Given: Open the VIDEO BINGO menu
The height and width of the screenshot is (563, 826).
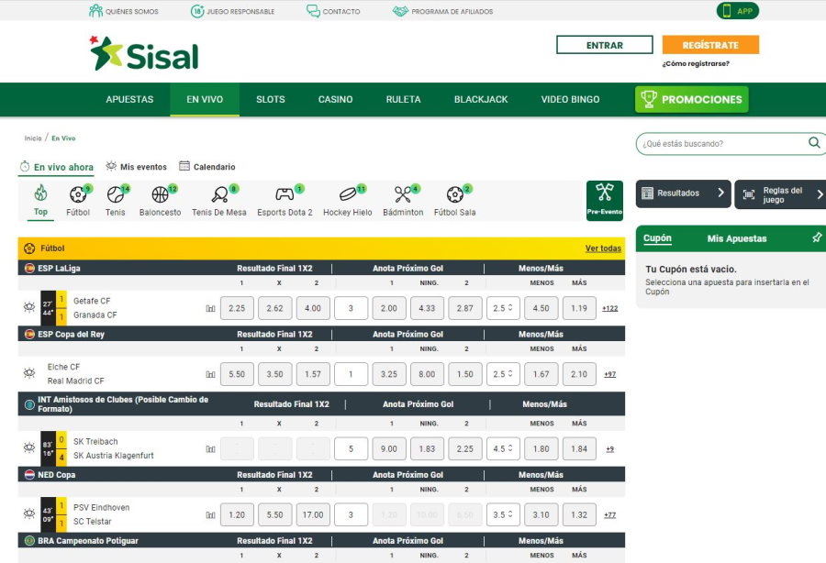Looking at the screenshot, I should pos(571,99).
